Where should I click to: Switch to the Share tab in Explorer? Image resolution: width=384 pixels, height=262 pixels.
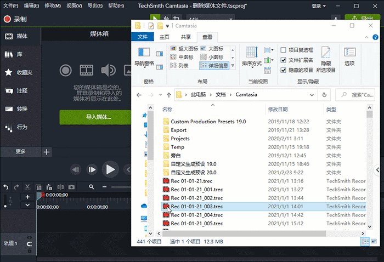186,37
